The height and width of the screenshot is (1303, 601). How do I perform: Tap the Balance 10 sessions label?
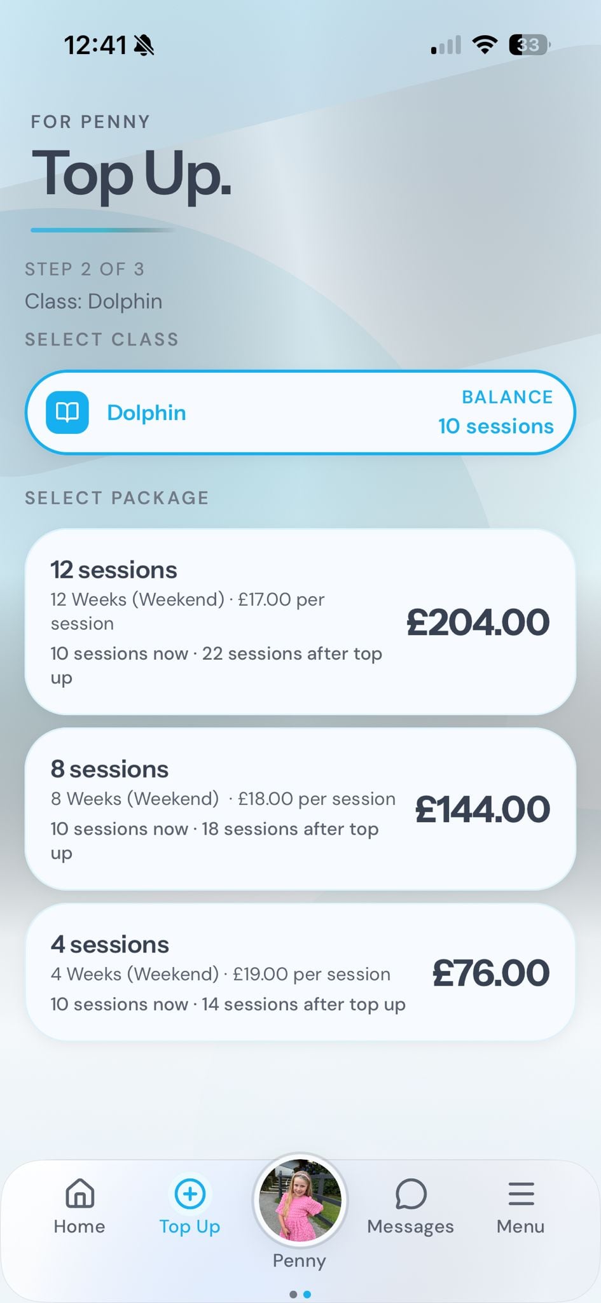tap(496, 412)
